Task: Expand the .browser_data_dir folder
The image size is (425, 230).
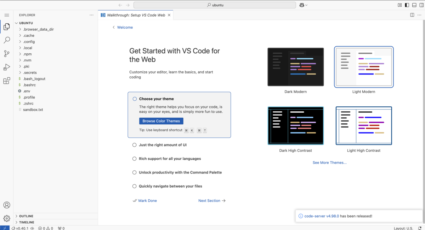Action: click(x=20, y=29)
